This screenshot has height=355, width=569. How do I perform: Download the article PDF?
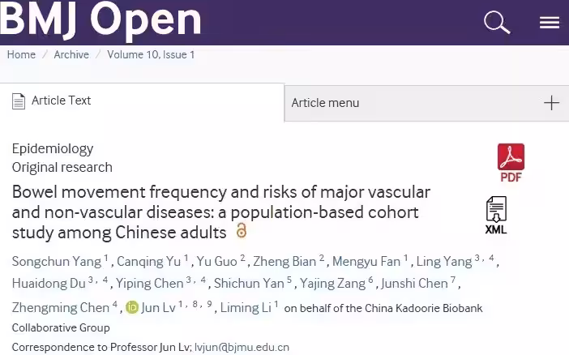tap(511, 162)
